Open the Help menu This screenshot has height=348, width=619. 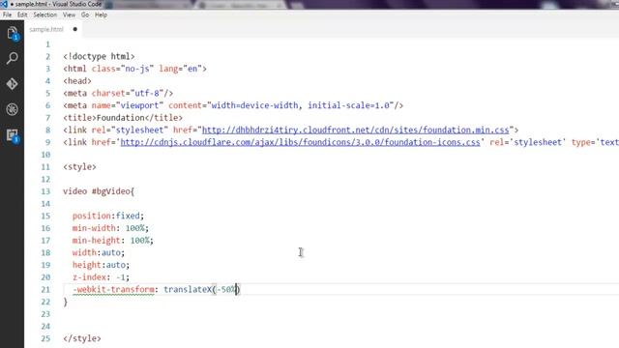click(x=101, y=15)
